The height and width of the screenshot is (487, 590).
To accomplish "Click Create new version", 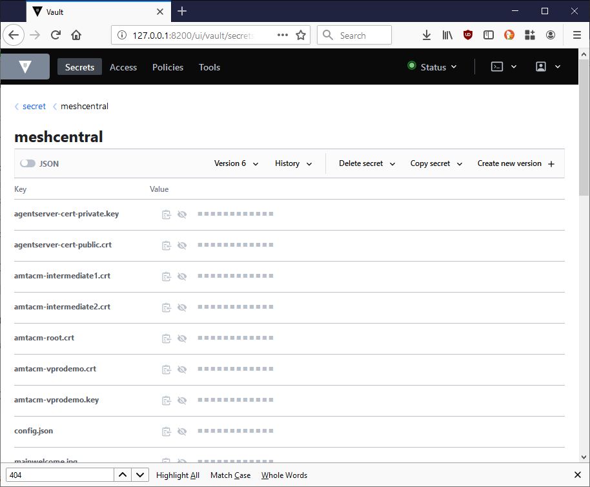I will [515, 164].
